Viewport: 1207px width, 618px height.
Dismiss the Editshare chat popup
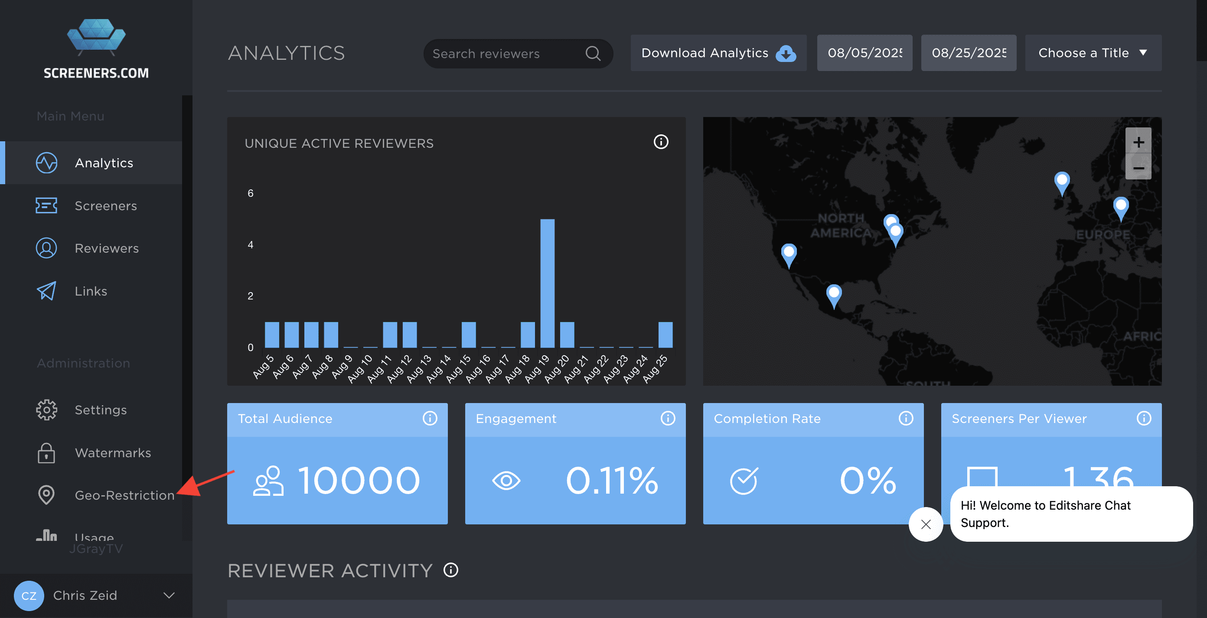pos(925,524)
